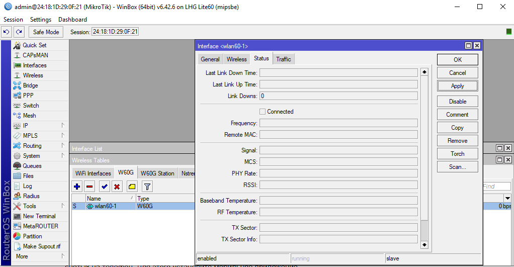Click the yellow Comment note icon
Screen dimensions: 514x267
point(132,187)
